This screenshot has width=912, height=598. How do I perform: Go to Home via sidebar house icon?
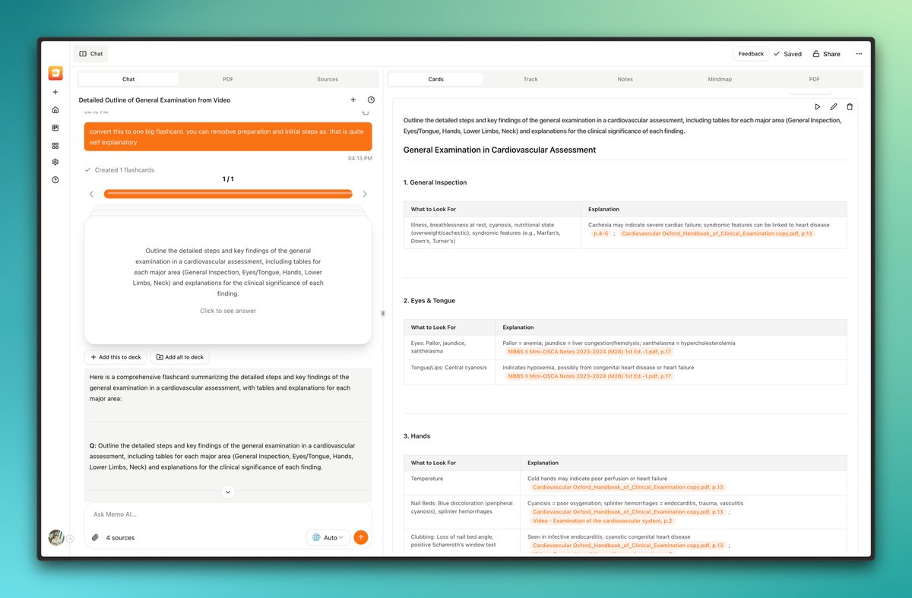click(x=55, y=110)
